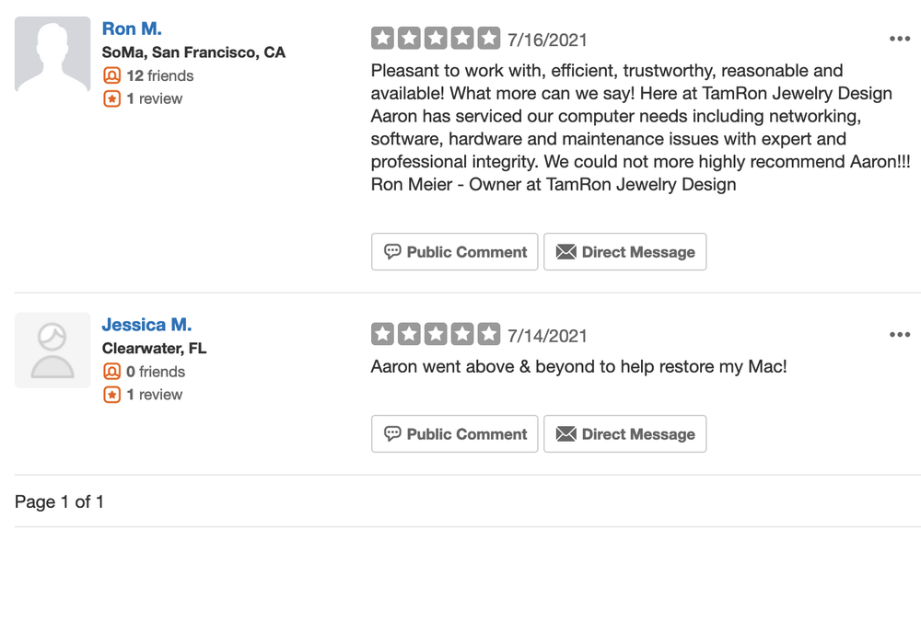Click the five-star rating on Jessica's review
The width and height of the screenshot is (921, 633).
[436, 334]
